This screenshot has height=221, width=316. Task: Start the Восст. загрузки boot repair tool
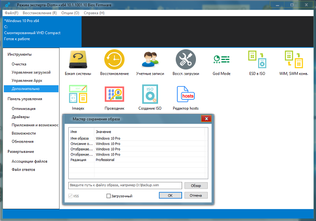coord(186,63)
